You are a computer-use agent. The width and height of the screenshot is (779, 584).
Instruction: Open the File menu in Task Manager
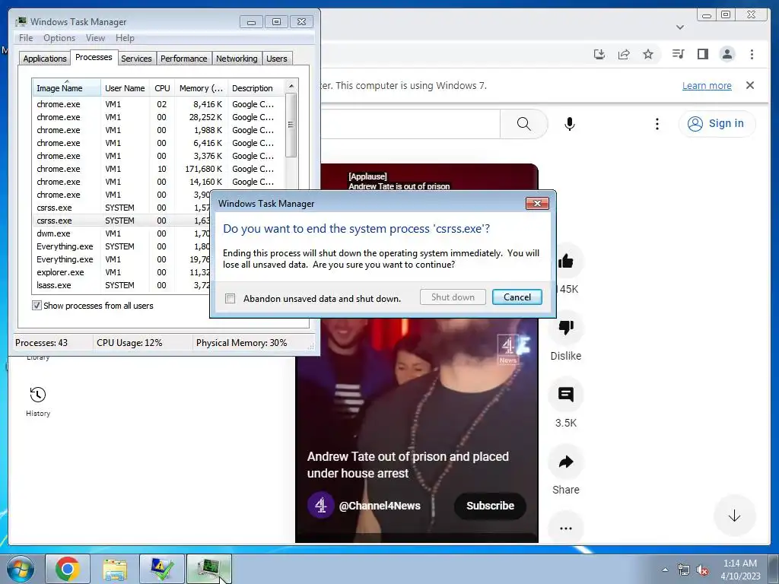coord(26,38)
